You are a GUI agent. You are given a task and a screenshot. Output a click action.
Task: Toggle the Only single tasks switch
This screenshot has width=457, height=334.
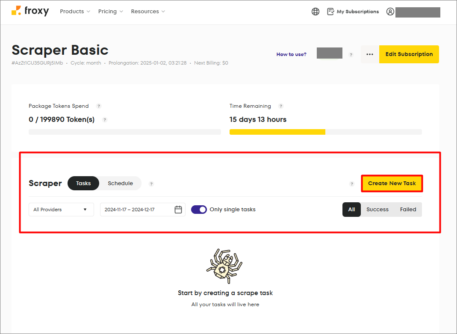point(199,210)
